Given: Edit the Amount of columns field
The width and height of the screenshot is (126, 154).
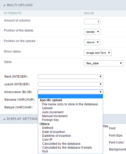Looking at the screenshot, I should click(92, 22).
